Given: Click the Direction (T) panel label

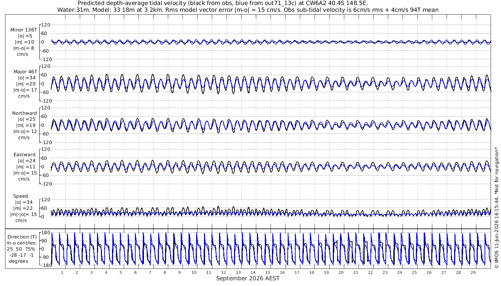Looking at the screenshot, I should (x=23, y=237).
